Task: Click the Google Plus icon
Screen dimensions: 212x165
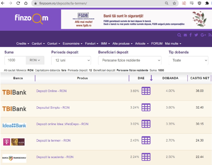Action: 203,35
